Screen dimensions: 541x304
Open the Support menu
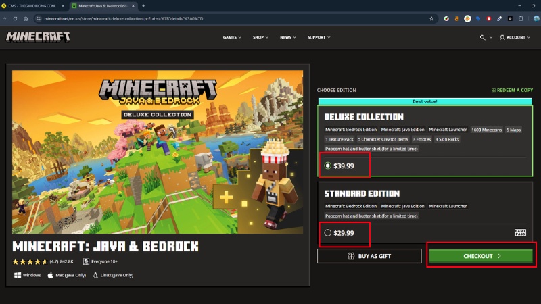(x=319, y=37)
